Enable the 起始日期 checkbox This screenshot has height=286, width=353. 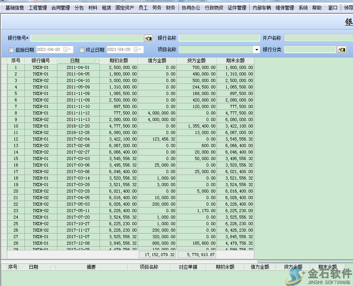[11, 50]
